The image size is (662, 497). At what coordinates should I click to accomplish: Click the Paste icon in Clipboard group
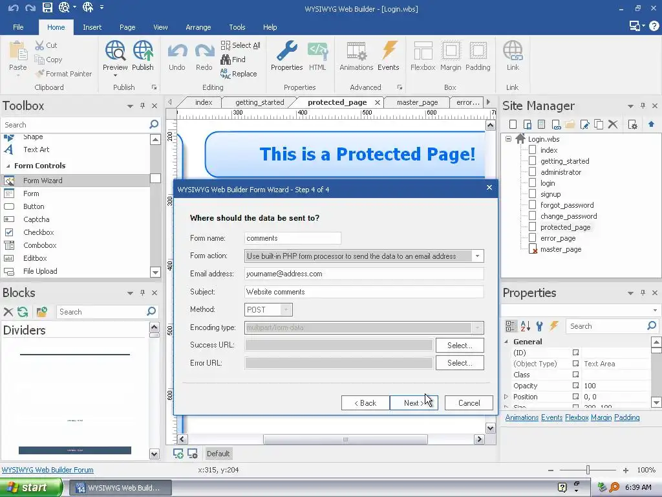pyautogui.click(x=18, y=52)
